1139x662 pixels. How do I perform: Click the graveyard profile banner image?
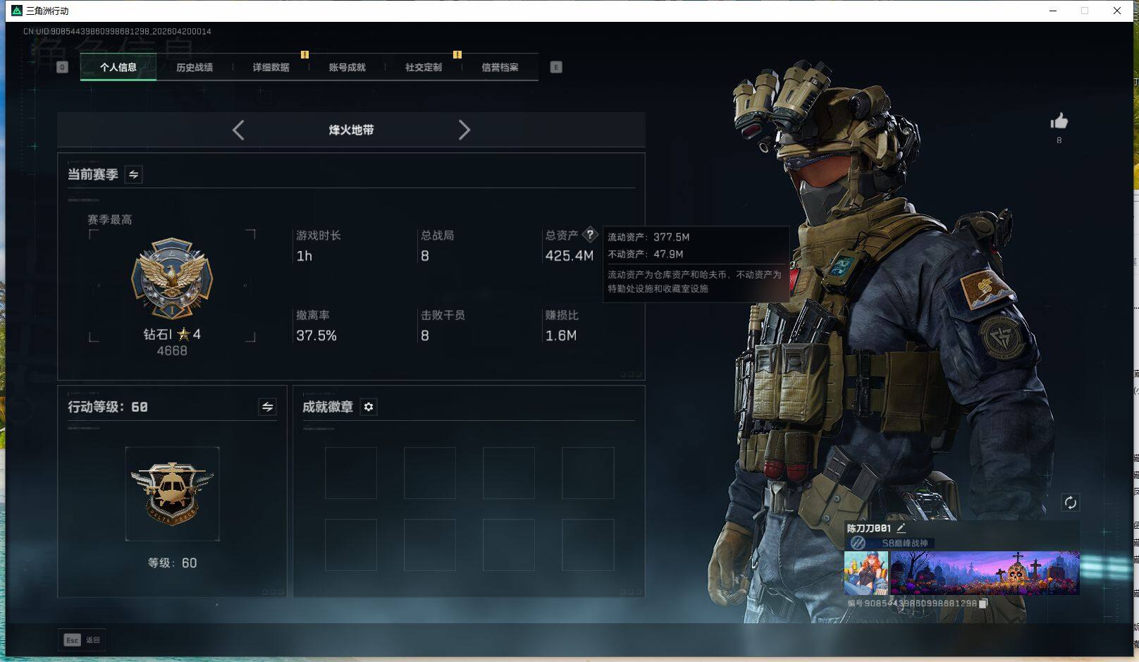click(985, 573)
